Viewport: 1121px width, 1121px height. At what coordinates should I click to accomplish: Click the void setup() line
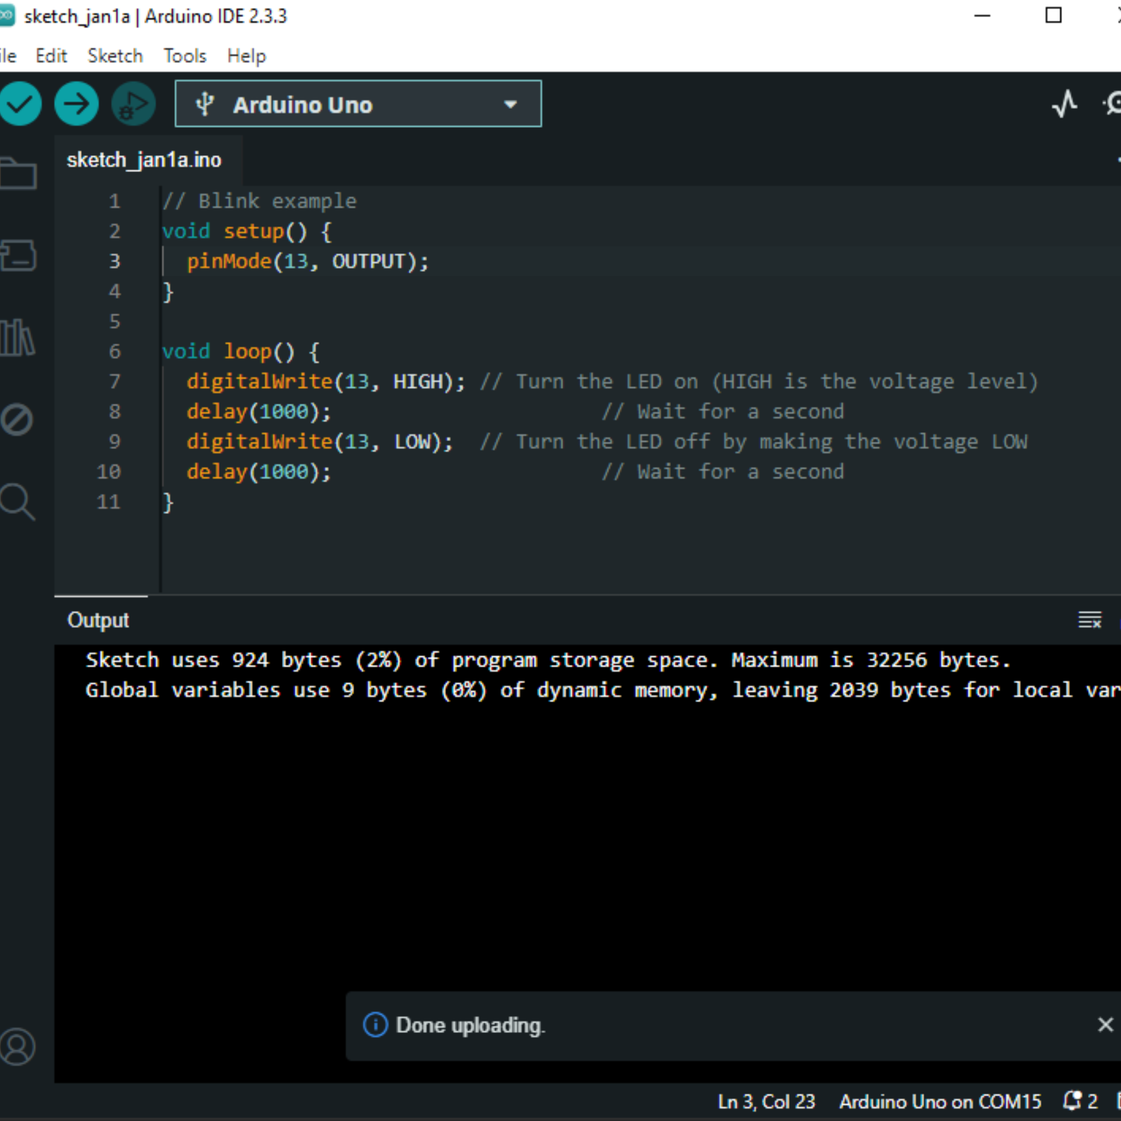[247, 231]
